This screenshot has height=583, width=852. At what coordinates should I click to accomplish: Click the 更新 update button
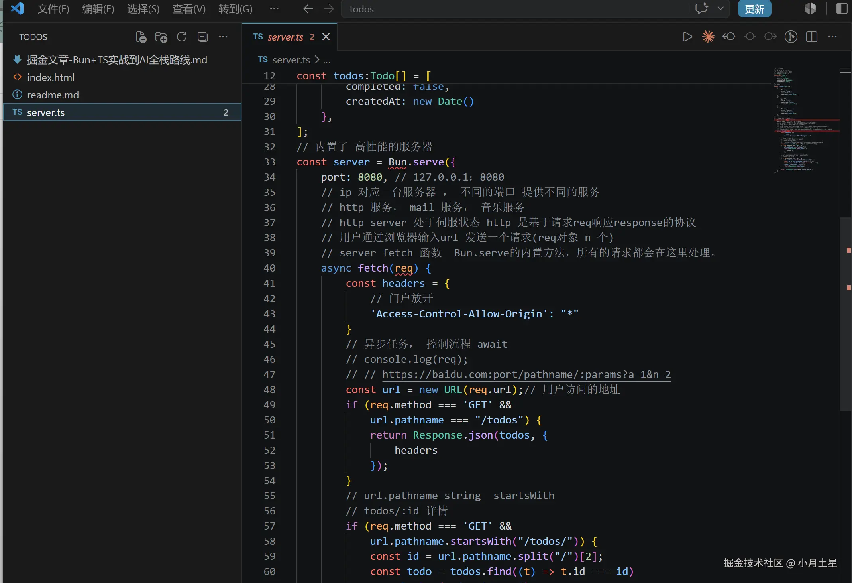pyautogui.click(x=754, y=9)
